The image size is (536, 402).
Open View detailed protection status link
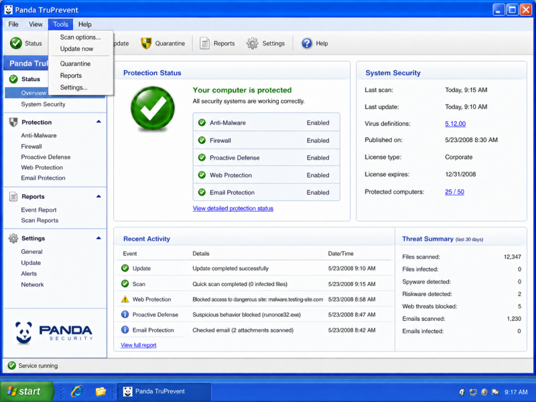click(232, 208)
